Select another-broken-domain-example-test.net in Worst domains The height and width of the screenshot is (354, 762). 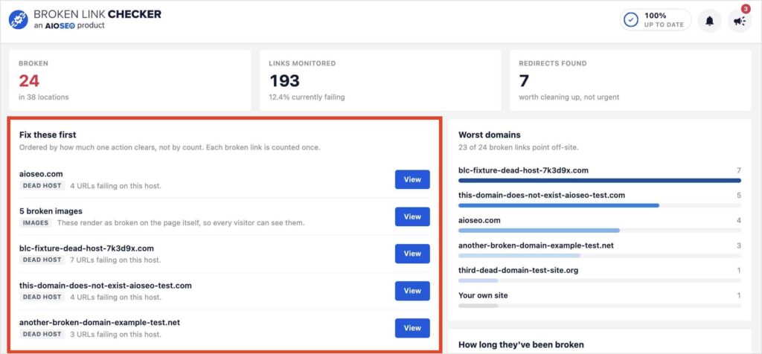pyautogui.click(x=536, y=245)
